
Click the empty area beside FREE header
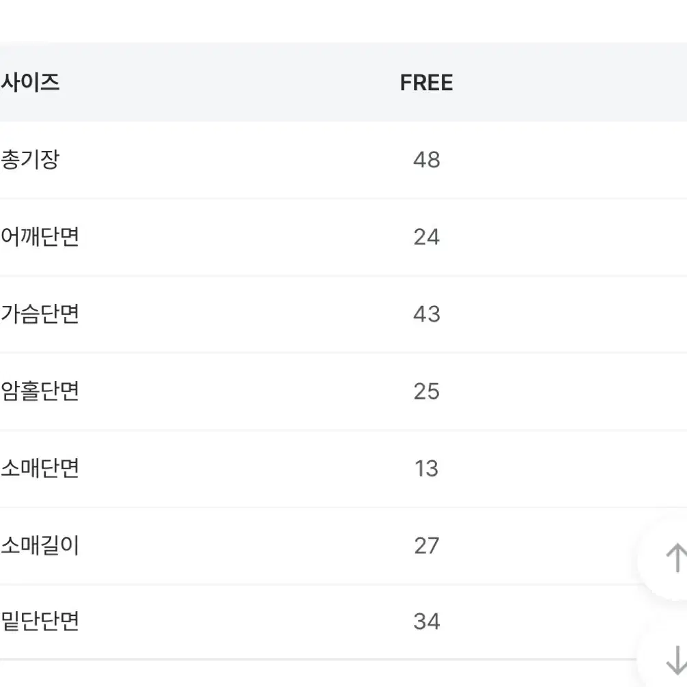(570, 83)
